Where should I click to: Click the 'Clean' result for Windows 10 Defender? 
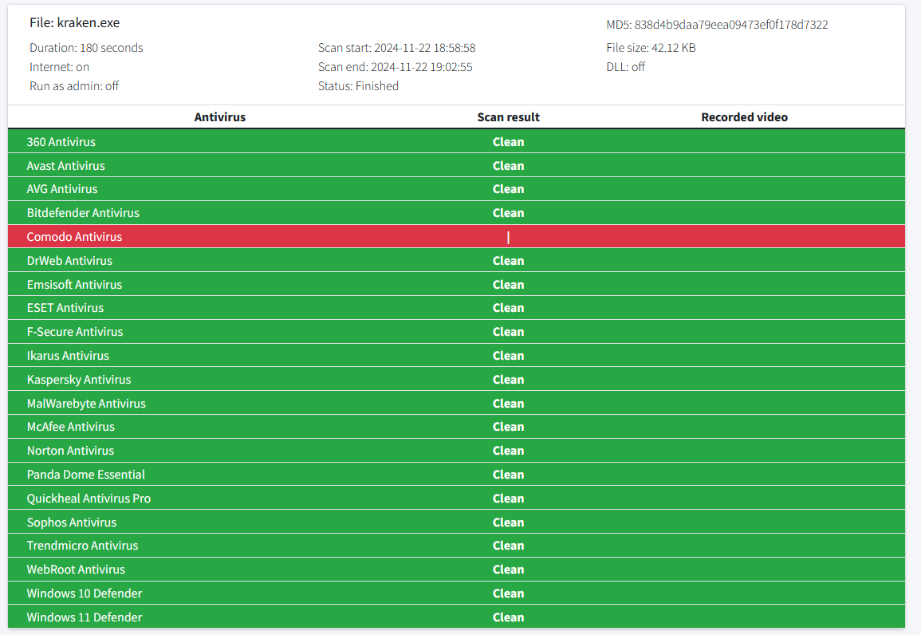tap(508, 594)
